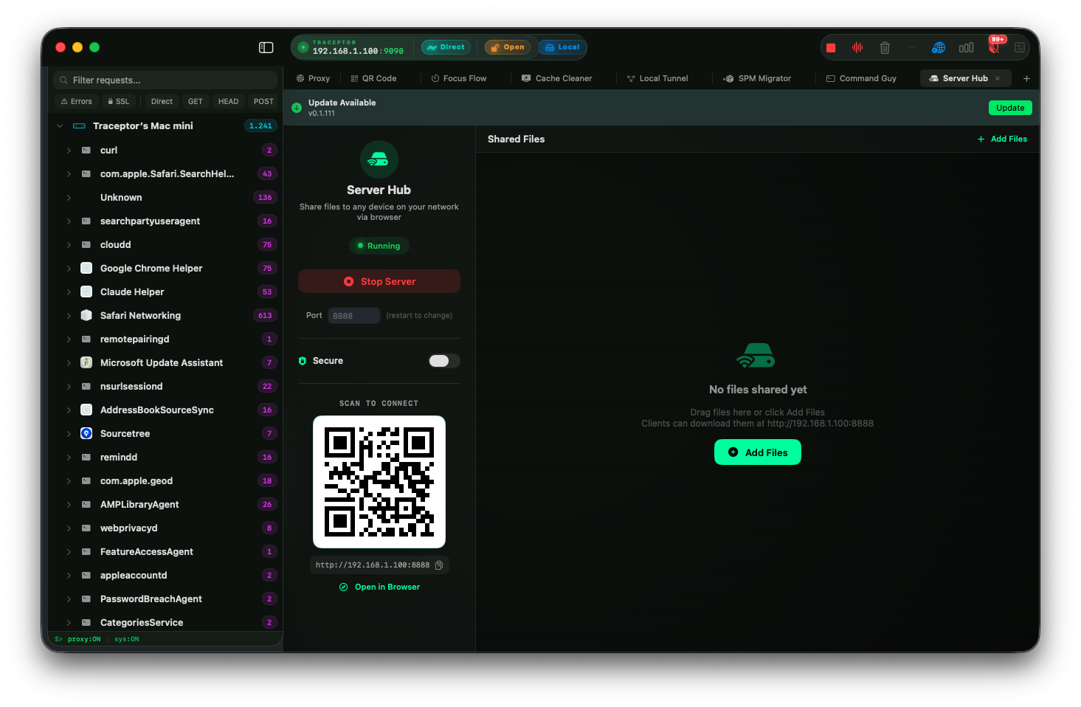Stop recording with the red square icon
This screenshot has width=1081, height=707.
pos(831,48)
